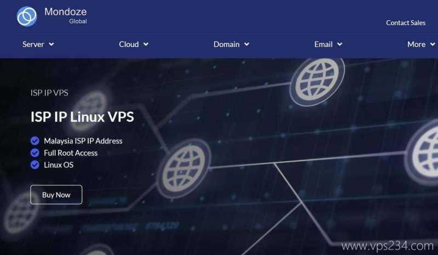Click the blurred globe icon at bottom left
438x255 pixels.
click(21, 213)
